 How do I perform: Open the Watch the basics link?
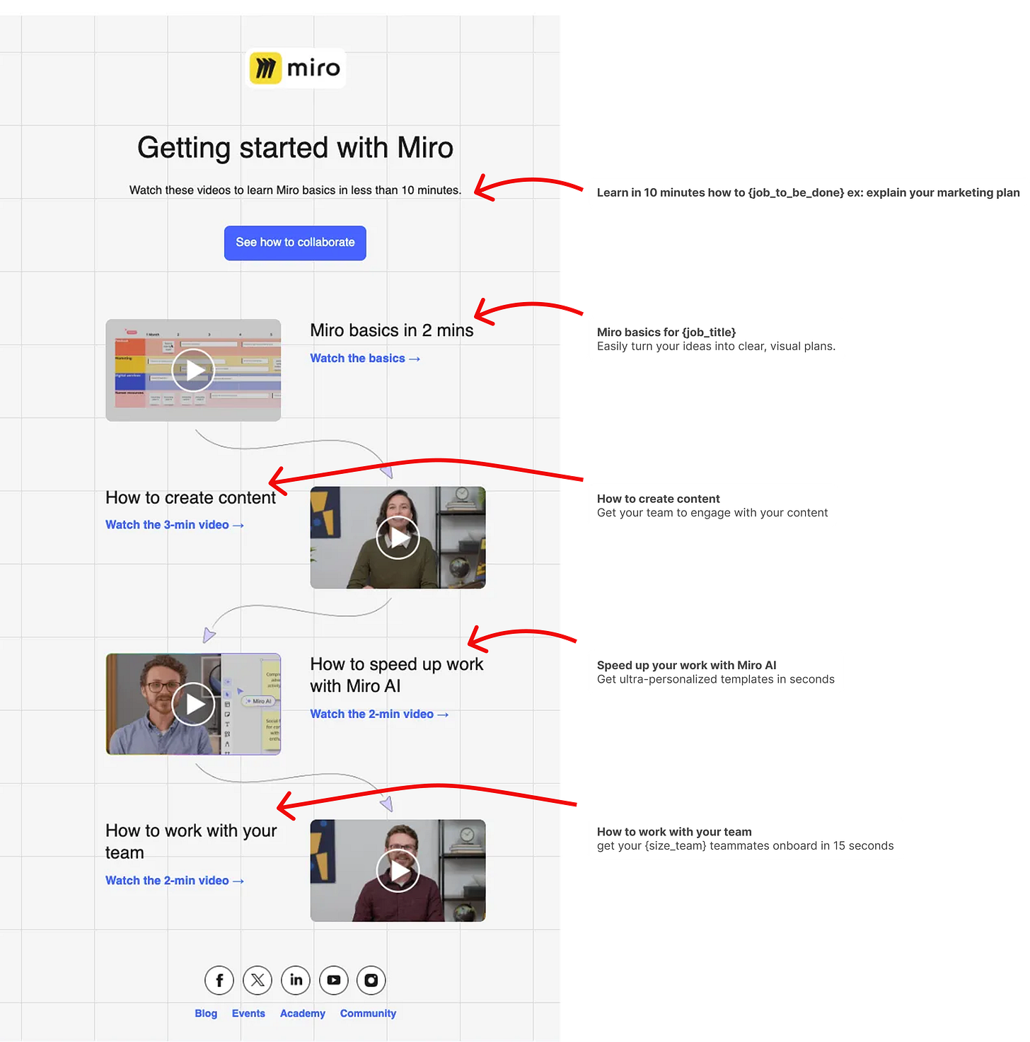365,359
